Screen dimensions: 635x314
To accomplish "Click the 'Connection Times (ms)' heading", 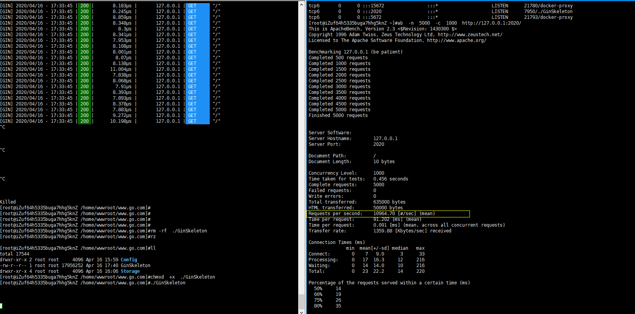I will click(x=337, y=242).
